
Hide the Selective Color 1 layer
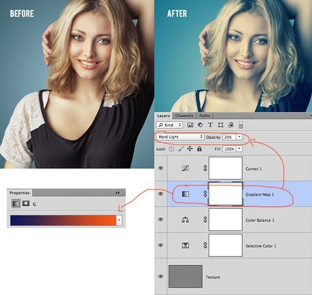pyautogui.click(x=161, y=245)
